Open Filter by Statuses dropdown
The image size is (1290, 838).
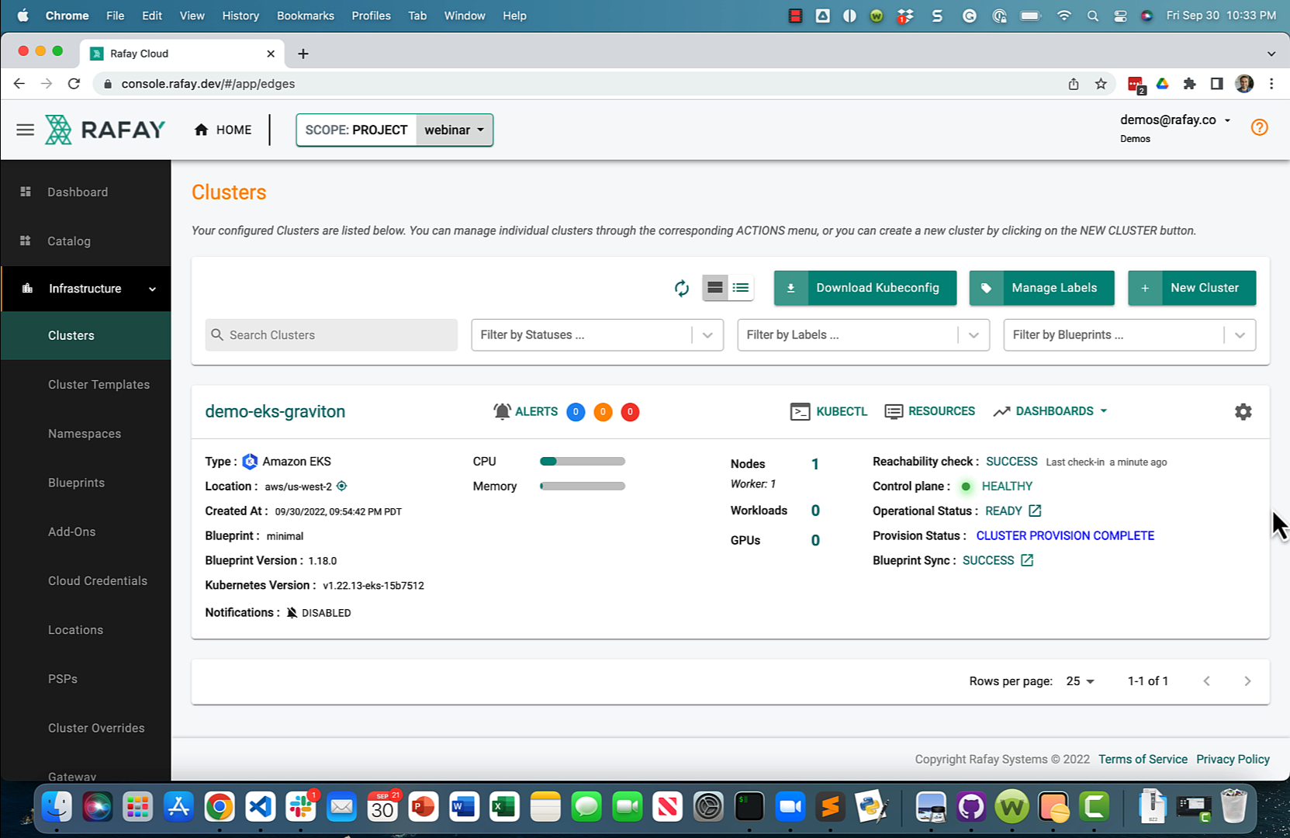(597, 334)
